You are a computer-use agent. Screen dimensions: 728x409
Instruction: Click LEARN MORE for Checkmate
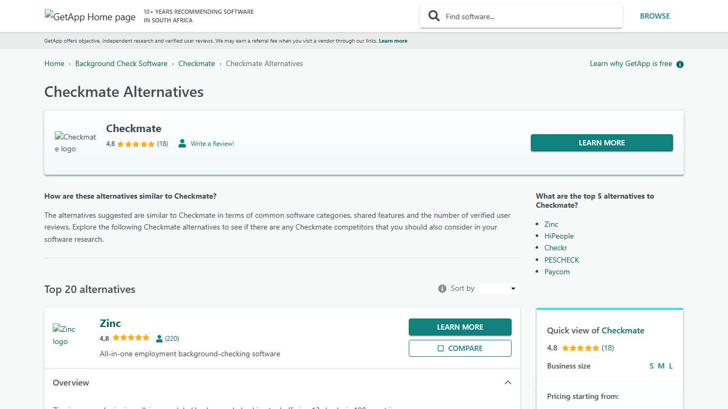coord(601,143)
